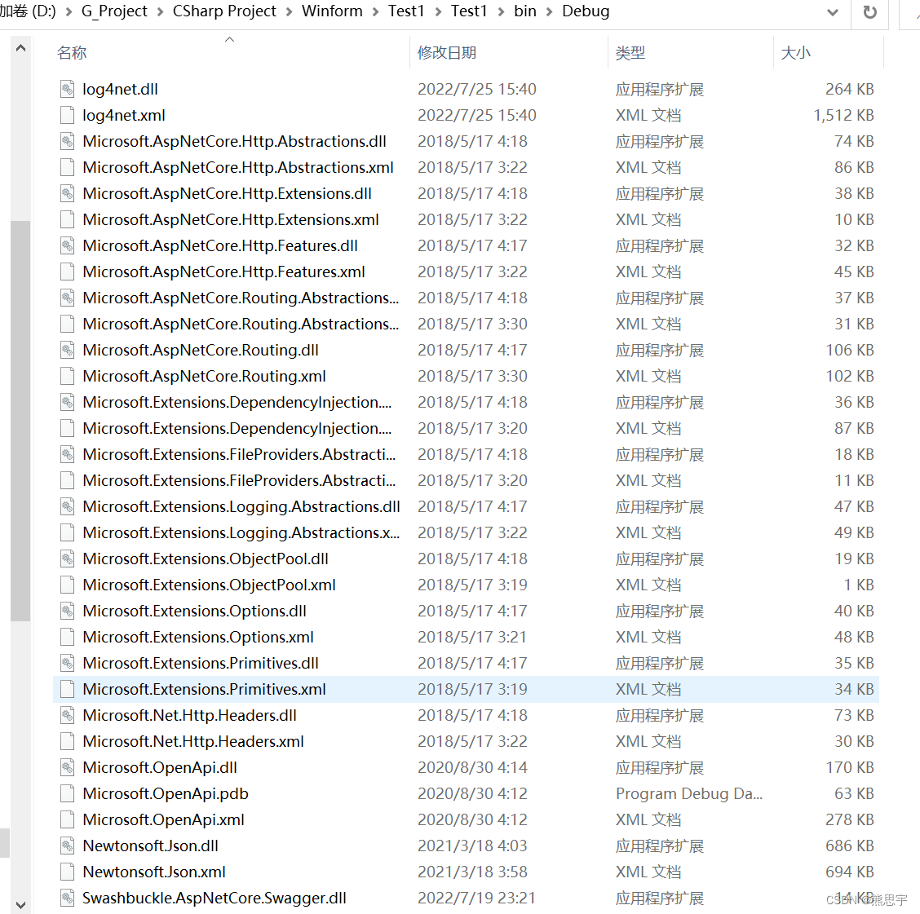This screenshot has height=914, width=920.
Task: Select the Microsoft.AspNetCore.Http.Abstractions.dll icon
Action: [68, 141]
